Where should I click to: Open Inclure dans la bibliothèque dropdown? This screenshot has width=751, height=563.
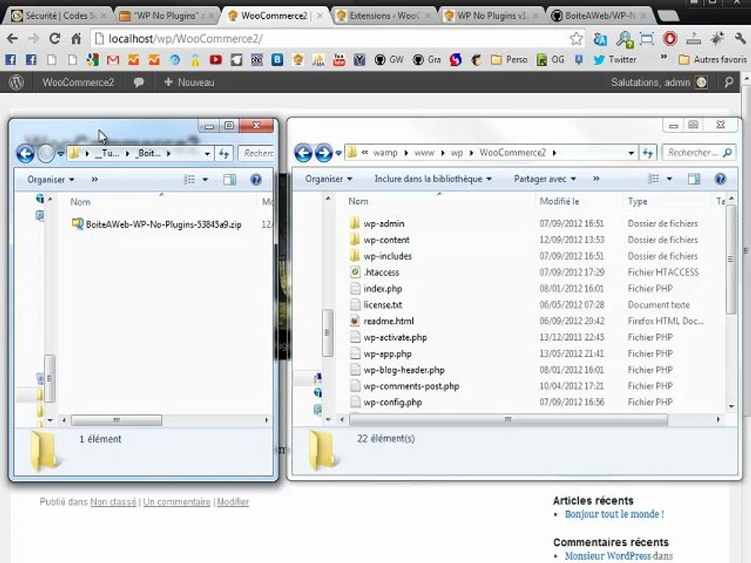[433, 178]
